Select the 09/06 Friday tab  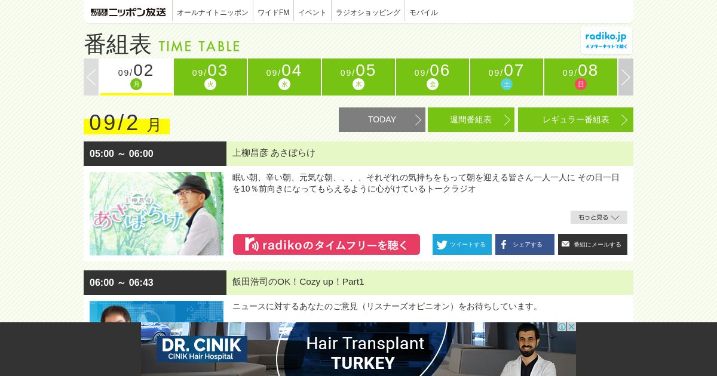pyautogui.click(x=433, y=77)
